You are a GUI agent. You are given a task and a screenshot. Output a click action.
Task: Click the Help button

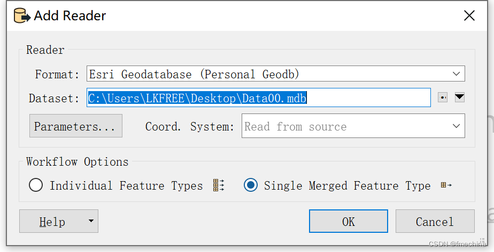pos(52,221)
